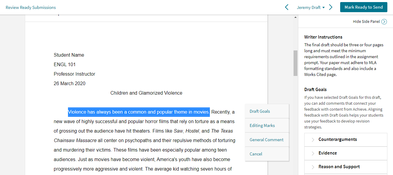
Task: Go to the next student submission arrow
Action: point(331,7)
